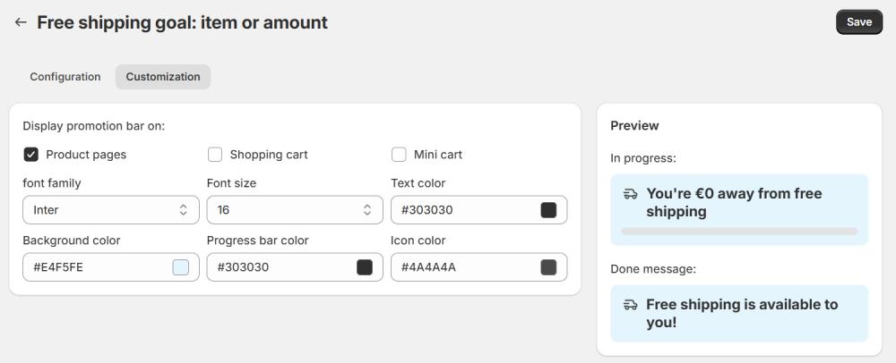Click the 'In progress:' label

point(642,158)
